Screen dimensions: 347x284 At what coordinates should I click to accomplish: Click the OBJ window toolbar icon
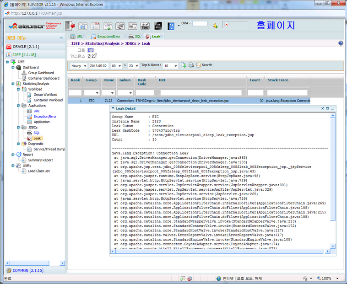click(x=133, y=26)
